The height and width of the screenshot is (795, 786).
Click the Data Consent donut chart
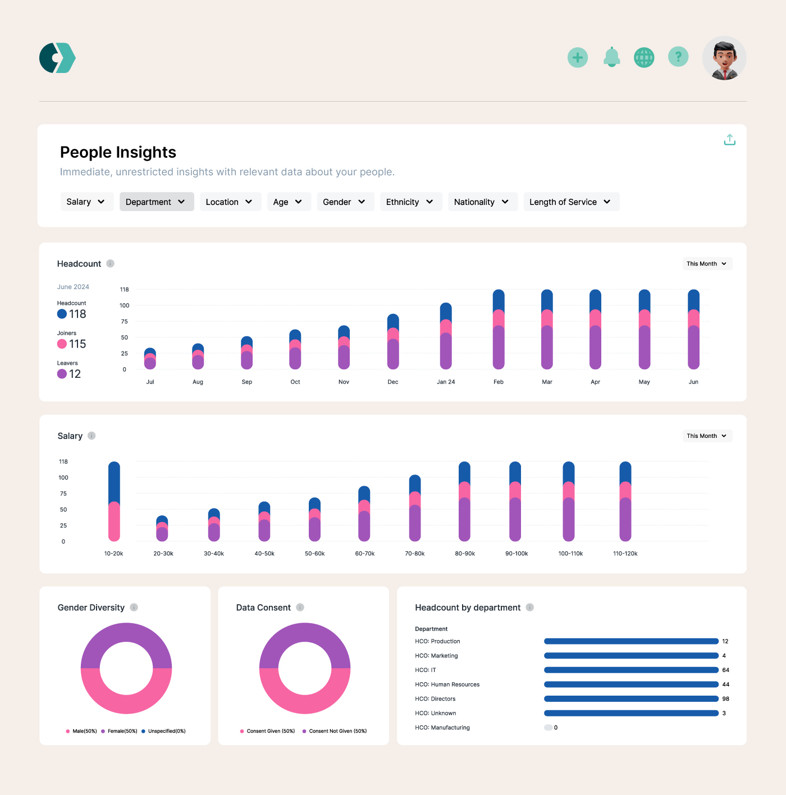[305, 668]
